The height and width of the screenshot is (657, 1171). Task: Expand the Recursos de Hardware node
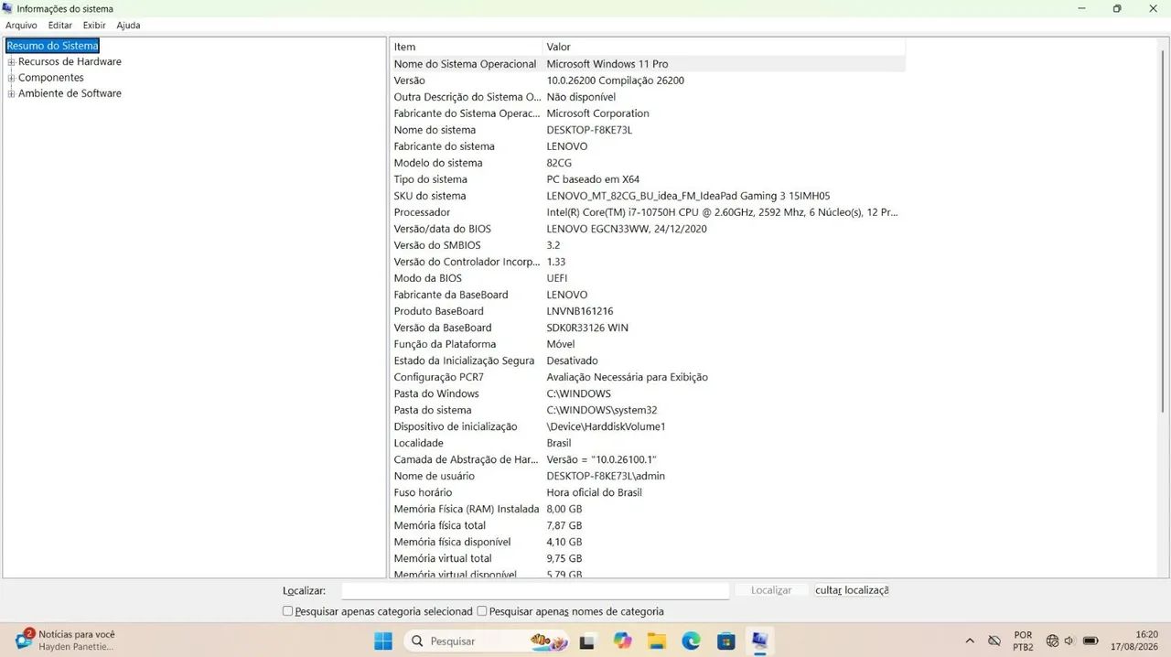[x=12, y=62]
